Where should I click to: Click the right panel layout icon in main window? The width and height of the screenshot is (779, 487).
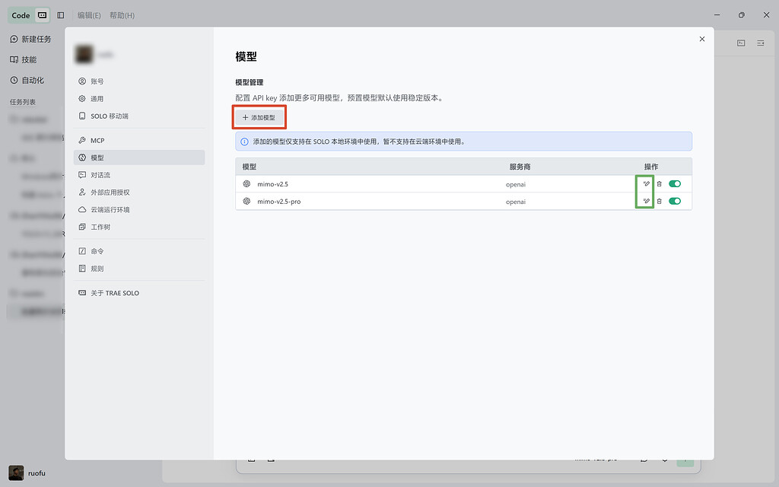761,43
